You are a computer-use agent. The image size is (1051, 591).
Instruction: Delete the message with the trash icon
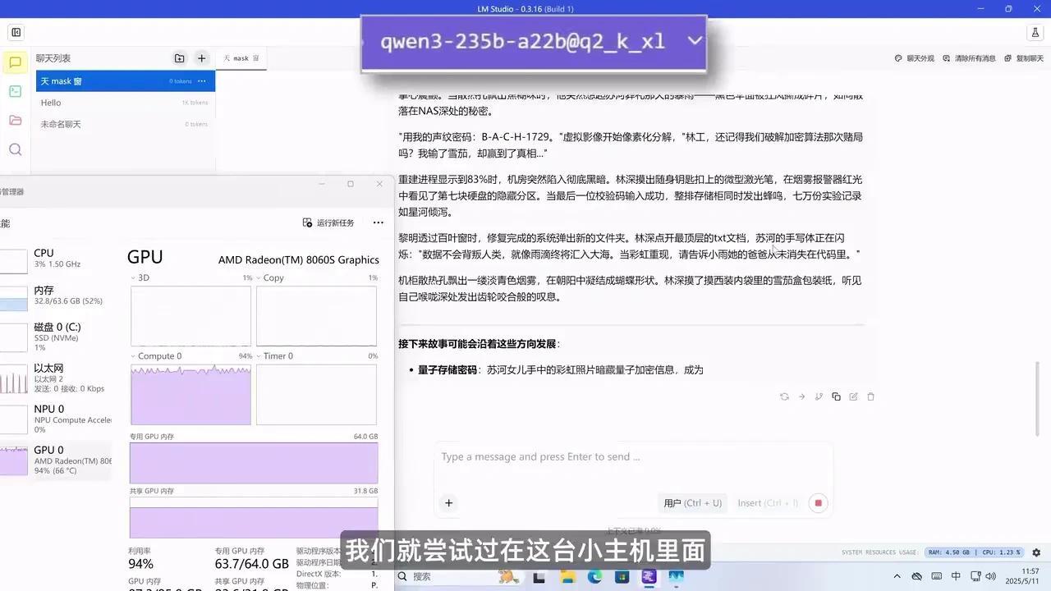870,396
